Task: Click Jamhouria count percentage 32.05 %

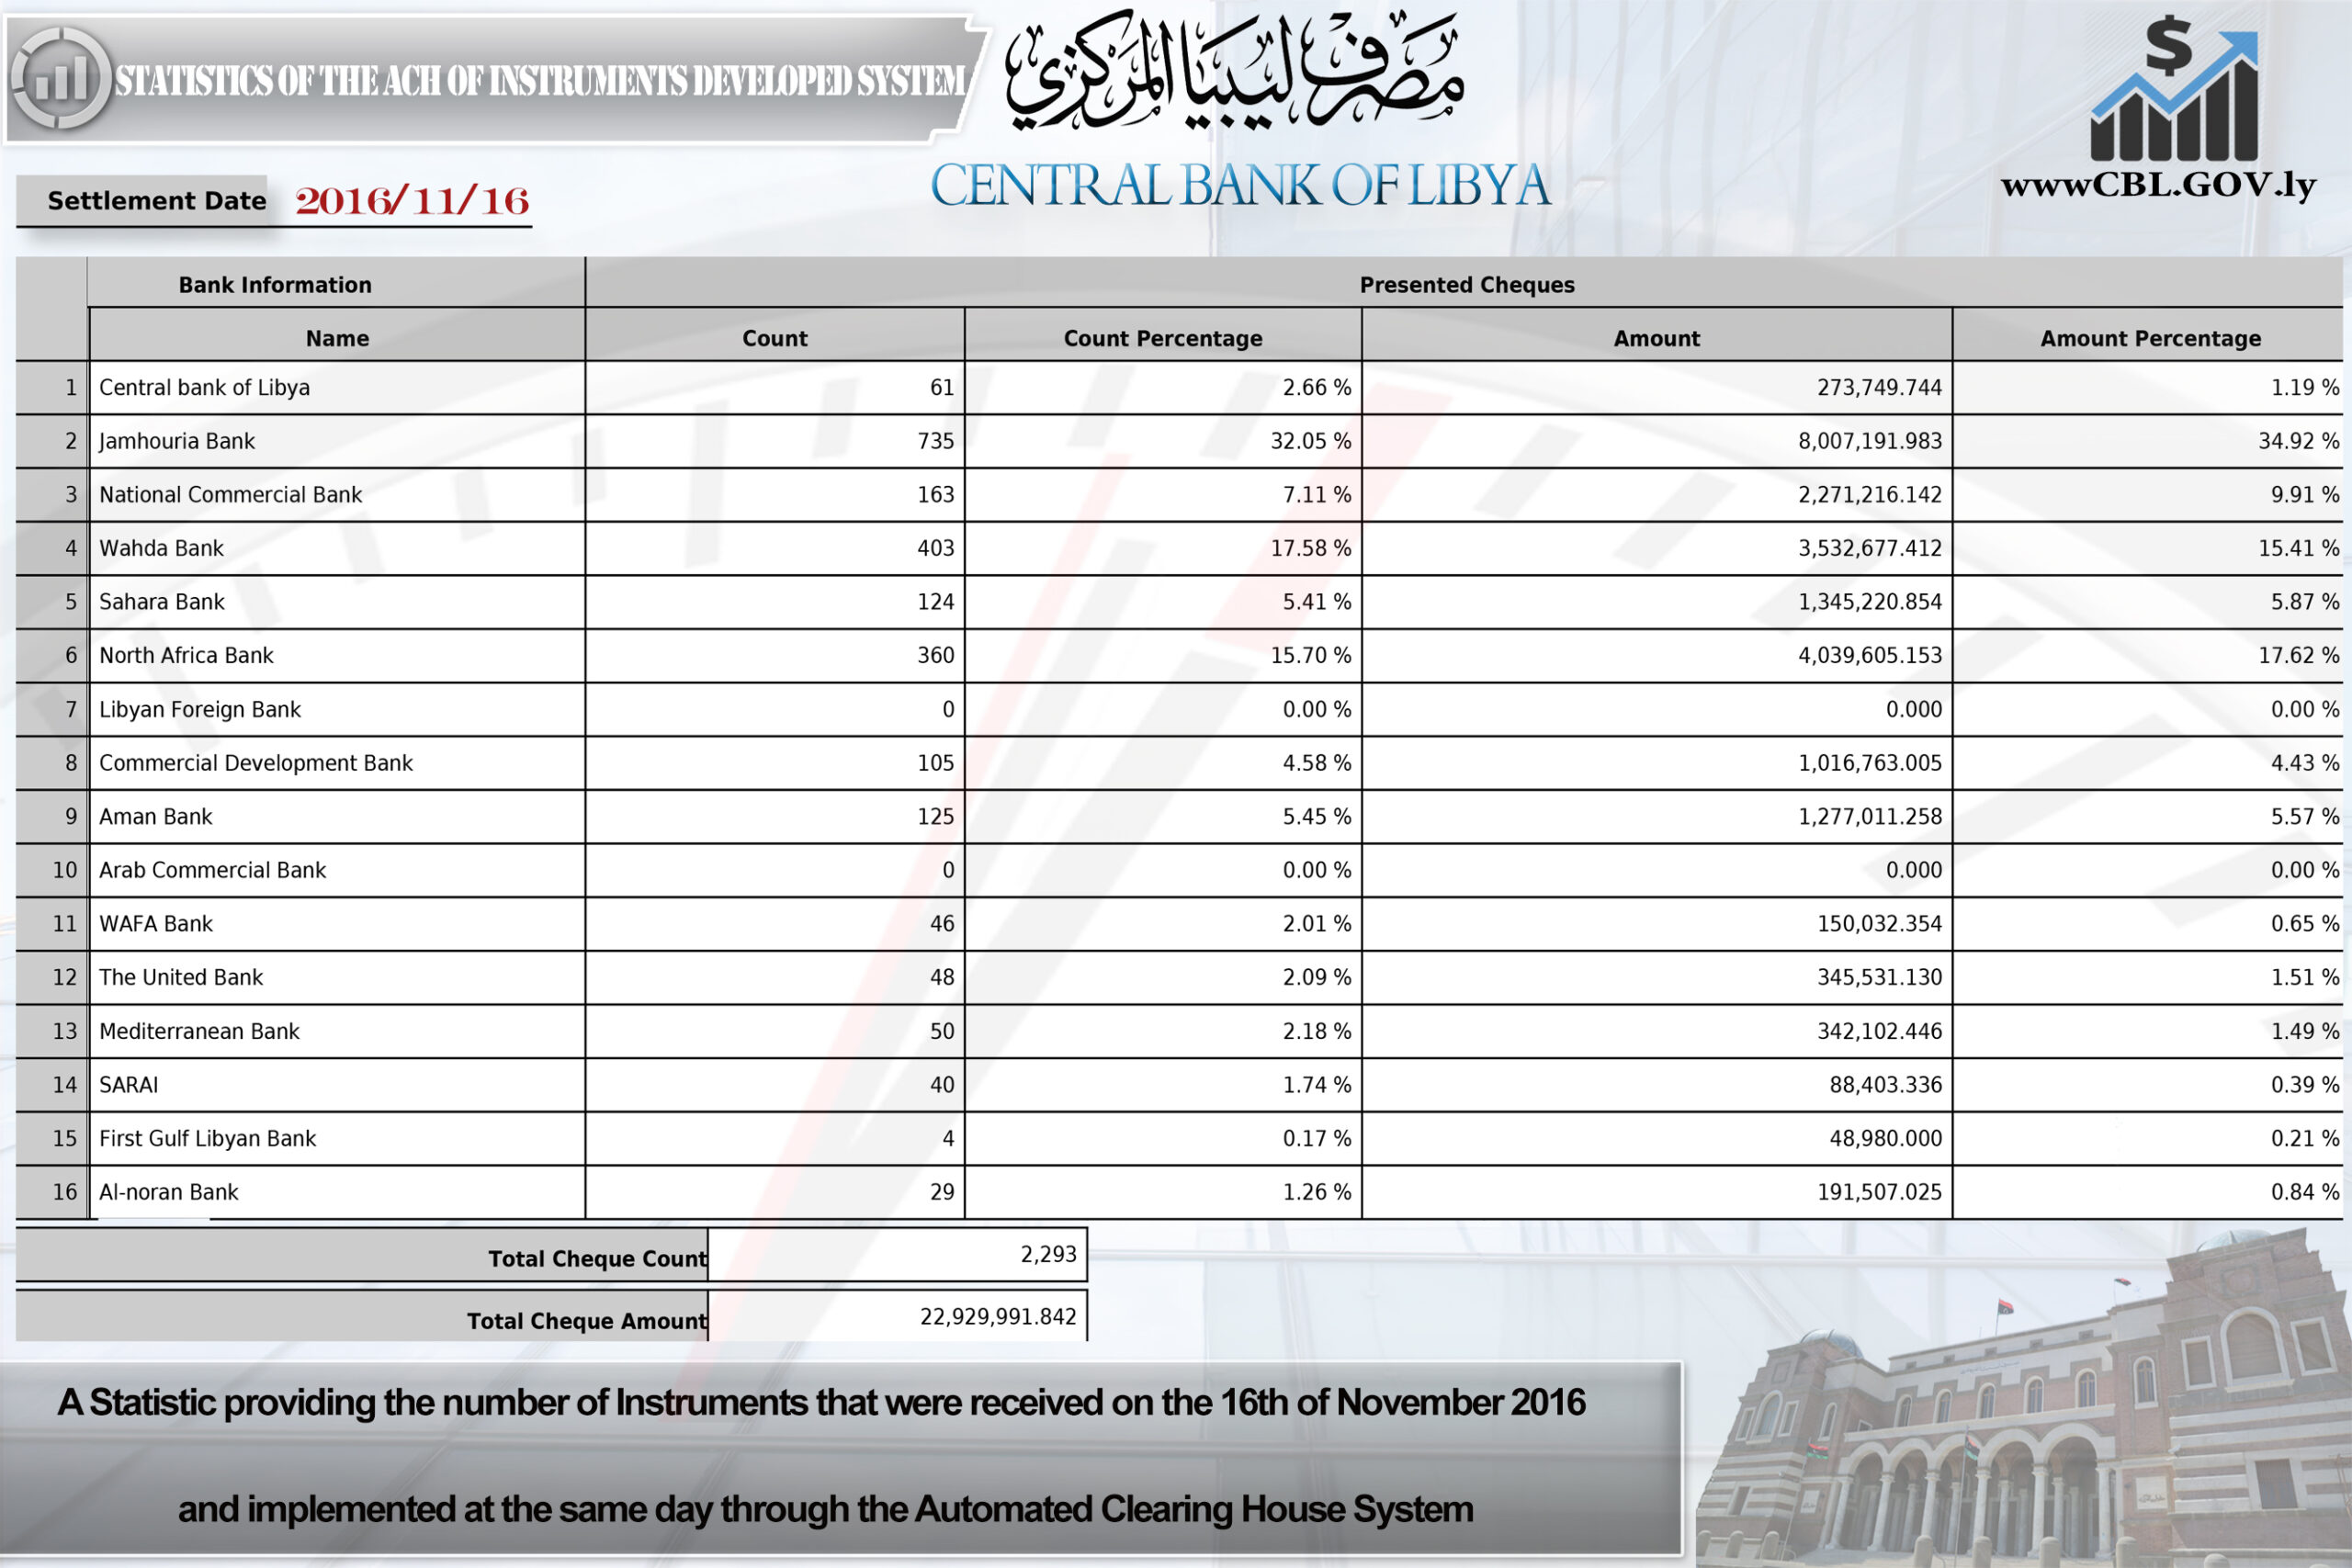Action: point(1310,441)
